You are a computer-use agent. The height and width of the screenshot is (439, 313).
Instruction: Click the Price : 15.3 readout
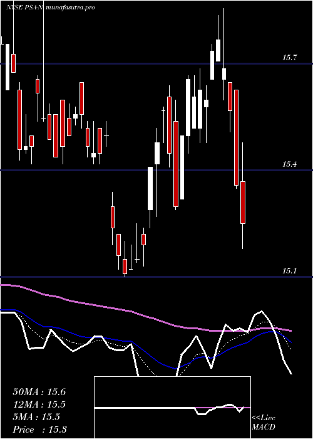[x=39, y=429]
